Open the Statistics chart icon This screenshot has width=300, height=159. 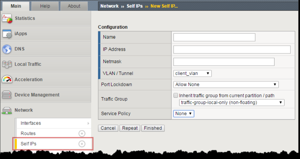click(7, 19)
